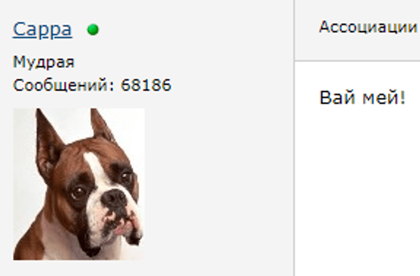Click the horizontal line under Ассоциации

(358, 61)
